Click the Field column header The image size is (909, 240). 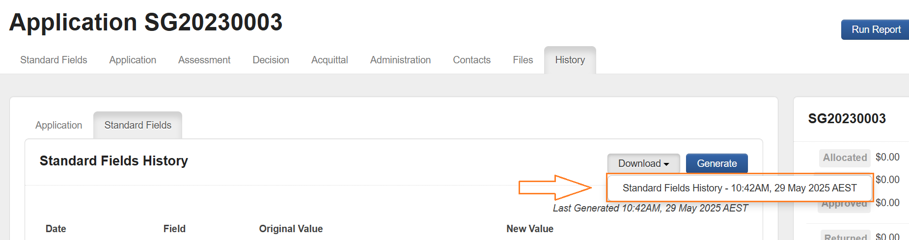point(174,229)
